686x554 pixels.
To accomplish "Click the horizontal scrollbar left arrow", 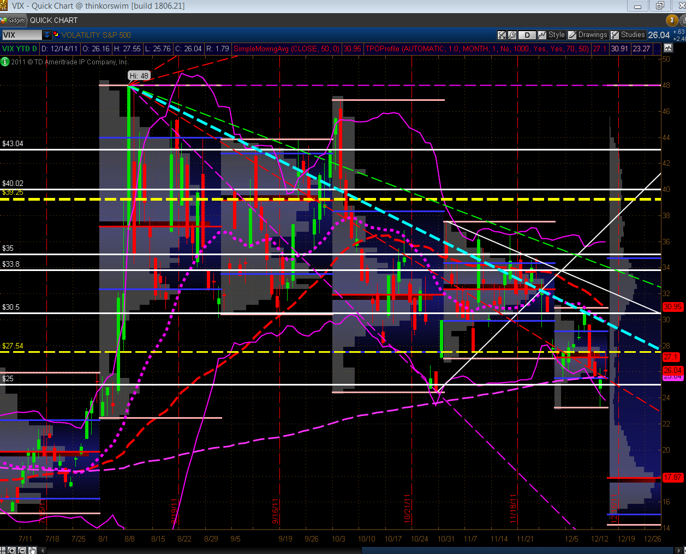I will (x=43, y=550).
